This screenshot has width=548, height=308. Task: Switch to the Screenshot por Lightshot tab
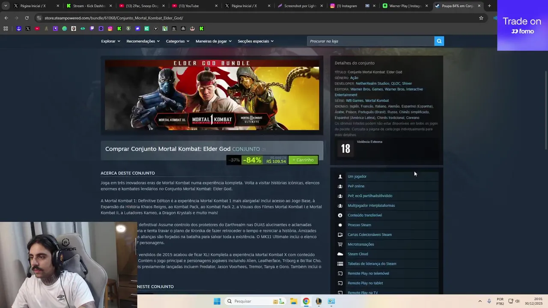point(300,6)
